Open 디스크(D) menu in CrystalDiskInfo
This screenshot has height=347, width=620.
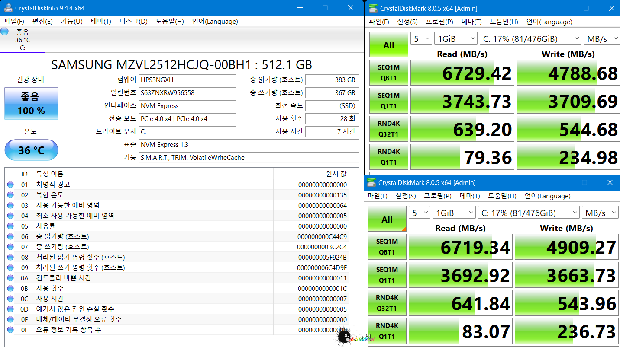click(x=133, y=22)
